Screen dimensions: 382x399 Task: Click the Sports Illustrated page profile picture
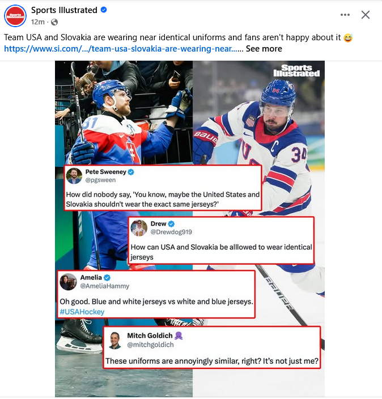[x=15, y=15]
